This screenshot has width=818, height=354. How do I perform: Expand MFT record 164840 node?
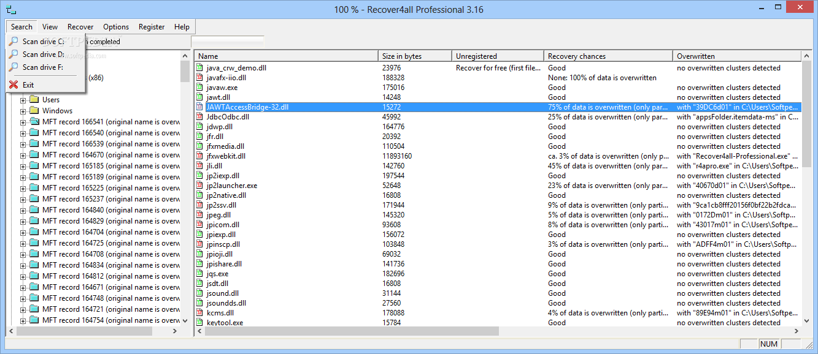23,210
